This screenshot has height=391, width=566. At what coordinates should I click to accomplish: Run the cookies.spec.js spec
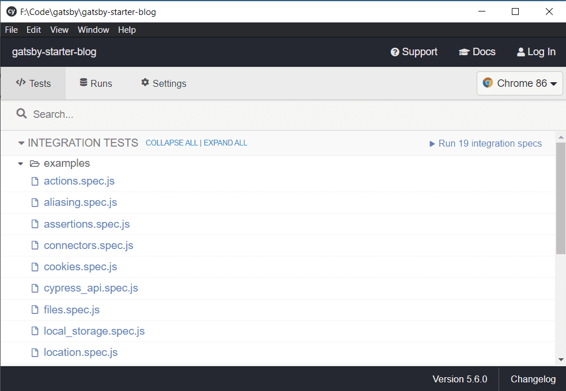click(80, 267)
